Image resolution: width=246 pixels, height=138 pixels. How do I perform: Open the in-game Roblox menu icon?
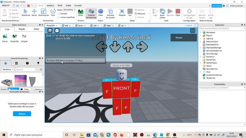point(50,31)
